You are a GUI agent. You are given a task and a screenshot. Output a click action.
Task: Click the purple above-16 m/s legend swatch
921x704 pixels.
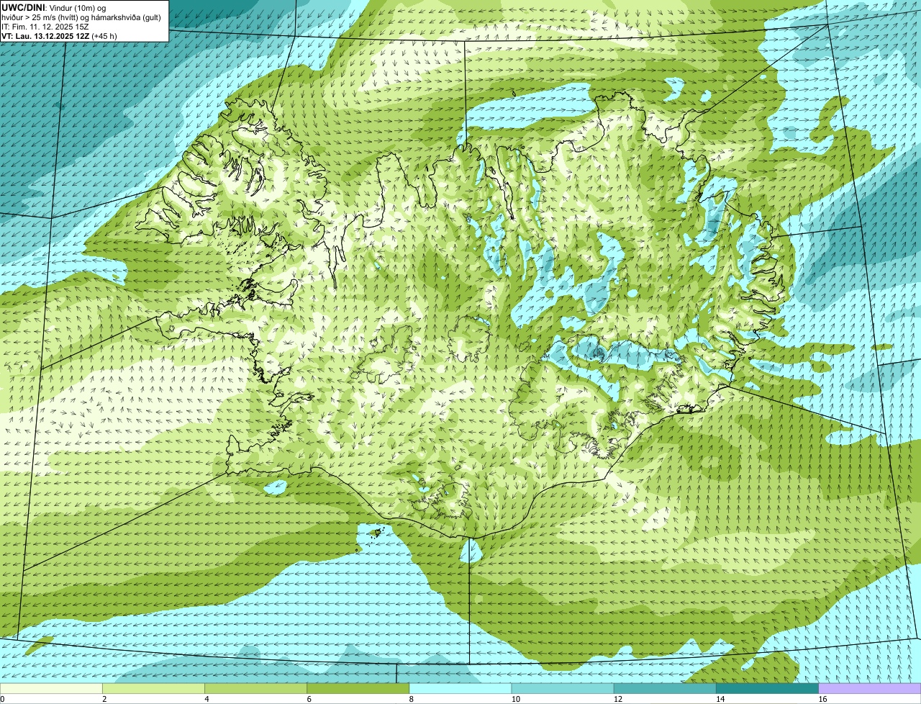click(870, 688)
